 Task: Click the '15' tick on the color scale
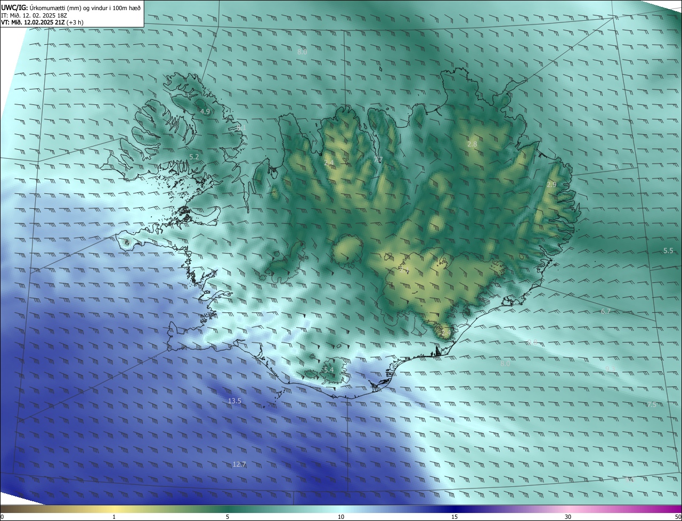pos(454,517)
